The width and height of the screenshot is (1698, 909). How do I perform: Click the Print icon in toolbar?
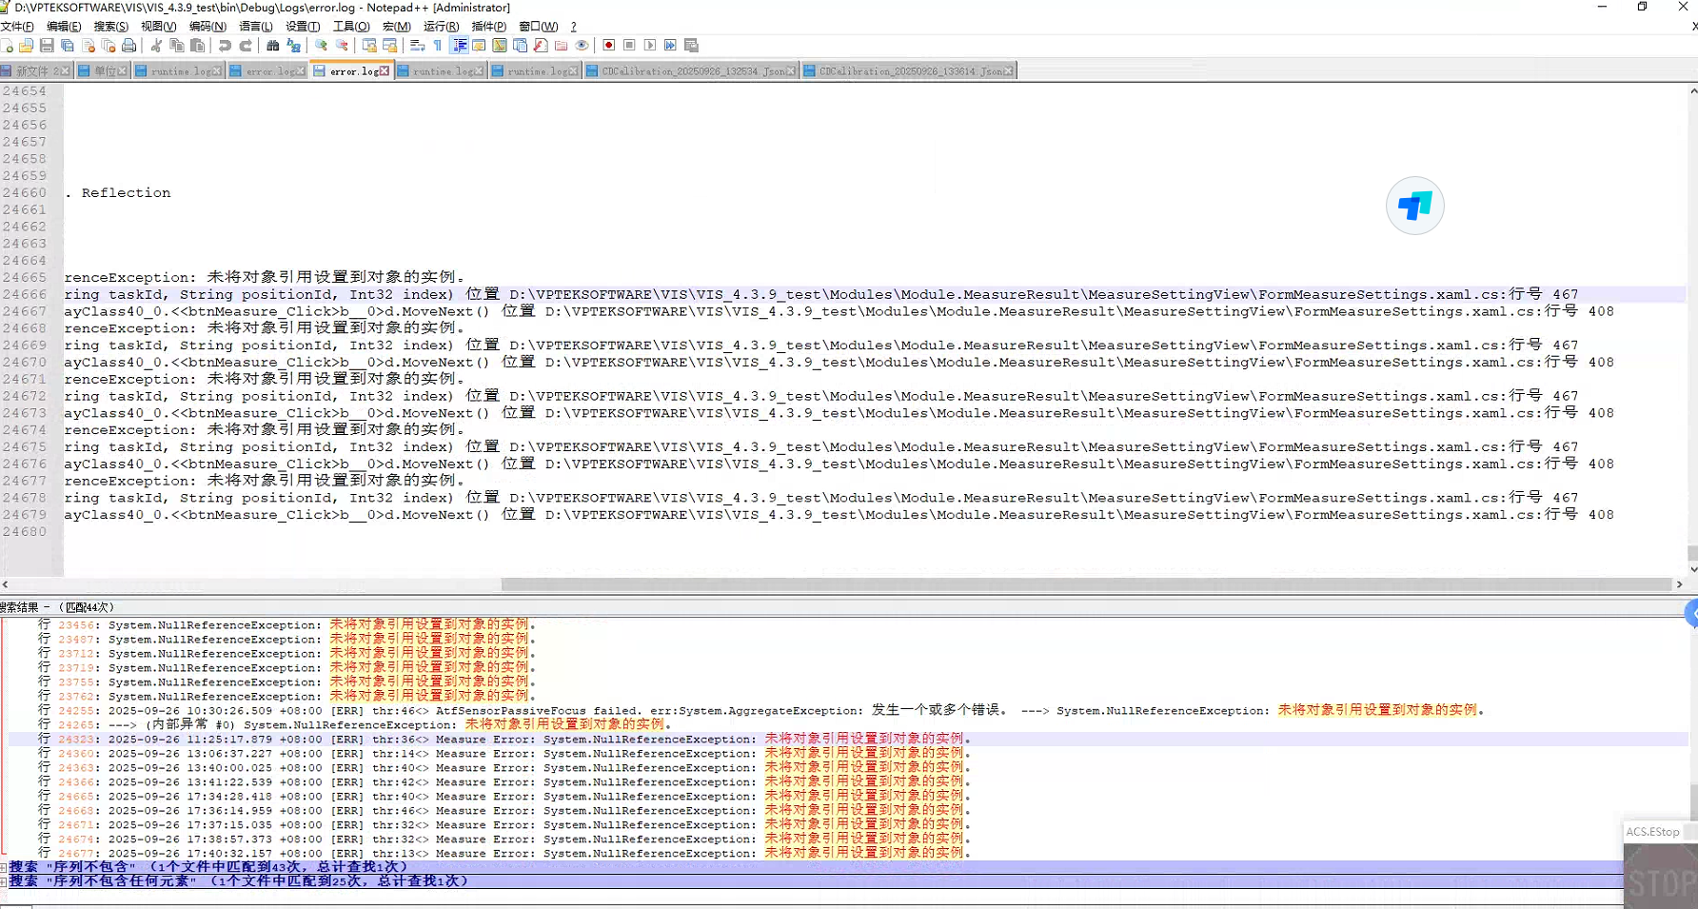point(129,46)
